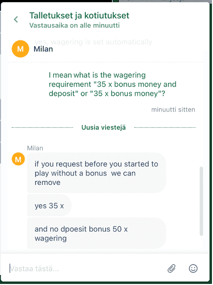Click the 'if you request before you started' bubble
213x285 pixels.
(96, 173)
